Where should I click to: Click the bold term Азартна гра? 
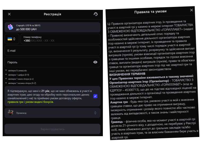119,102
